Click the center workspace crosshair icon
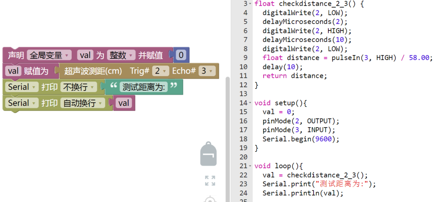Screen dimensions: 445x202 pyautogui.click(x=210, y=199)
